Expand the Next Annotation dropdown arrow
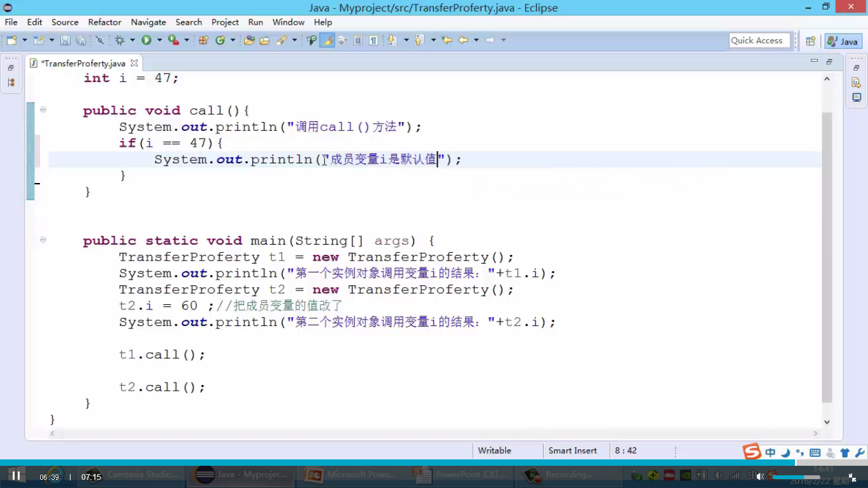The width and height of the screenshot is (868, 488). click(406, 40)
